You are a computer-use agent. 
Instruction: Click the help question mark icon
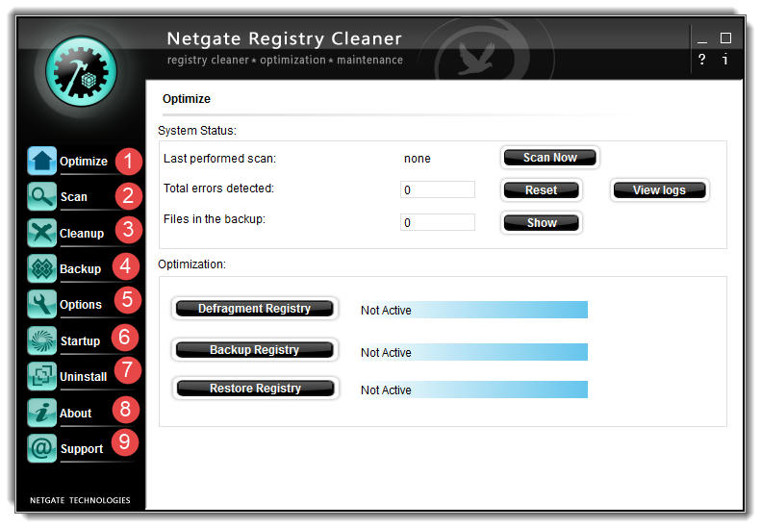click(x=701, y=60)
